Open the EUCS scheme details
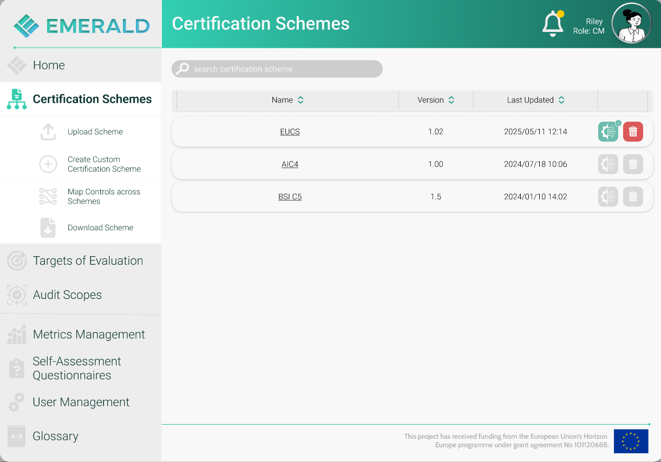This screenshot has height=462, width=661. (290, 131)
